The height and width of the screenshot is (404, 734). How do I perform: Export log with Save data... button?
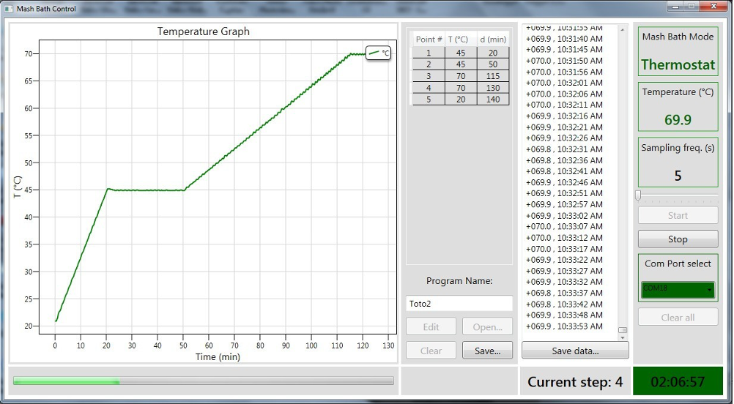point(575,351)
